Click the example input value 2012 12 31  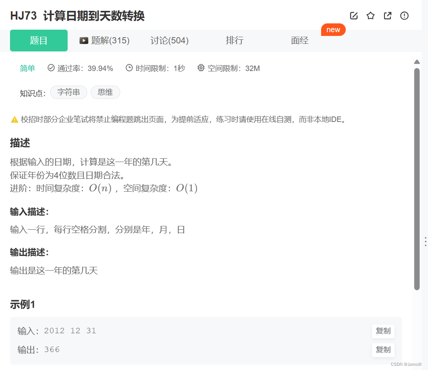pos(70,331)
